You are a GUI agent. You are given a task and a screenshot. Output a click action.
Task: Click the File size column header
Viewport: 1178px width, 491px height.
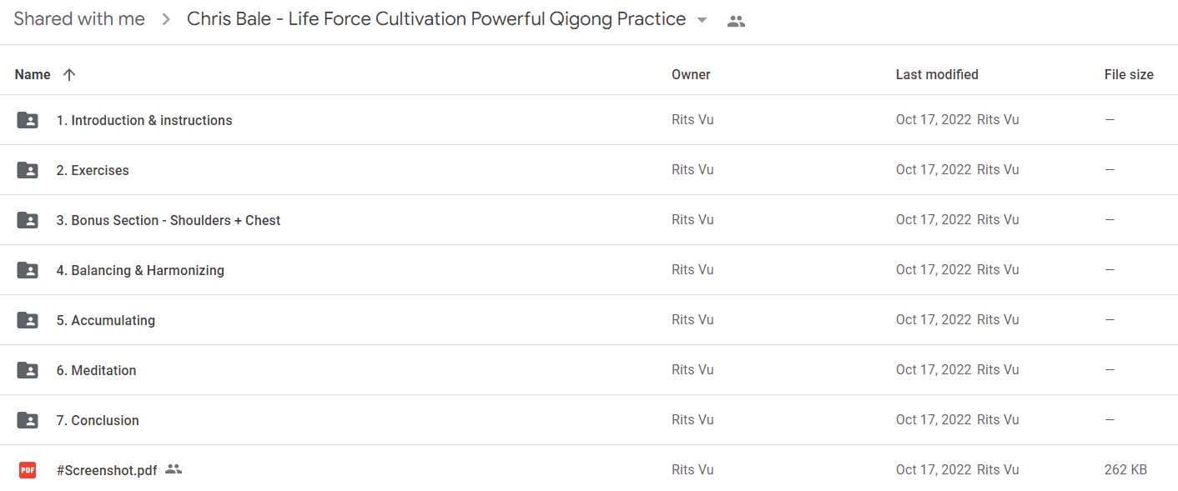1129,74
